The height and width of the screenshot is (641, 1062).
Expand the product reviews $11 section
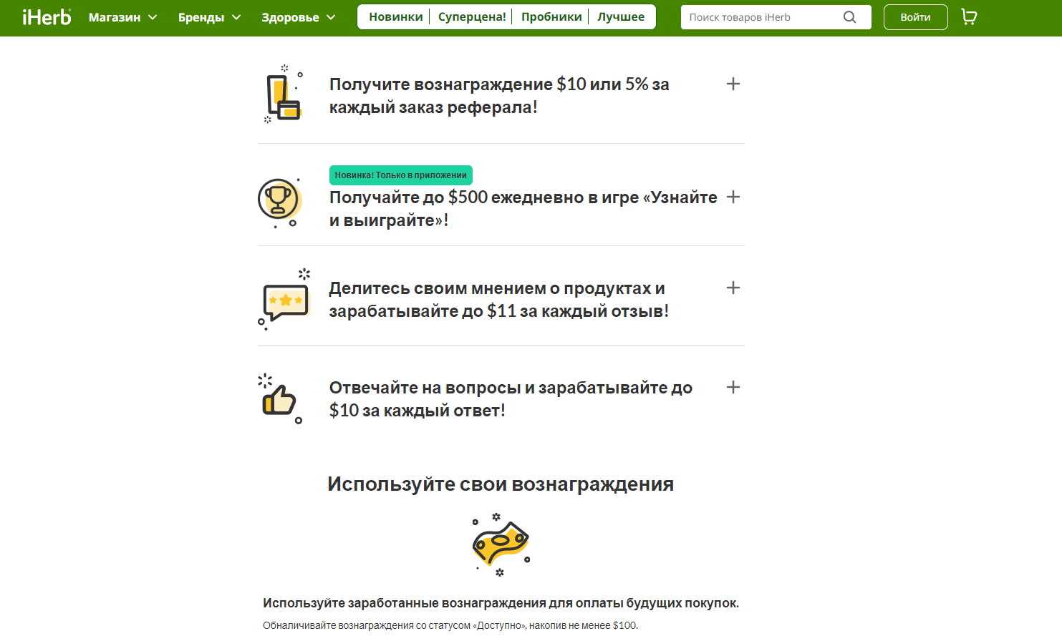(x=733, y=288)
